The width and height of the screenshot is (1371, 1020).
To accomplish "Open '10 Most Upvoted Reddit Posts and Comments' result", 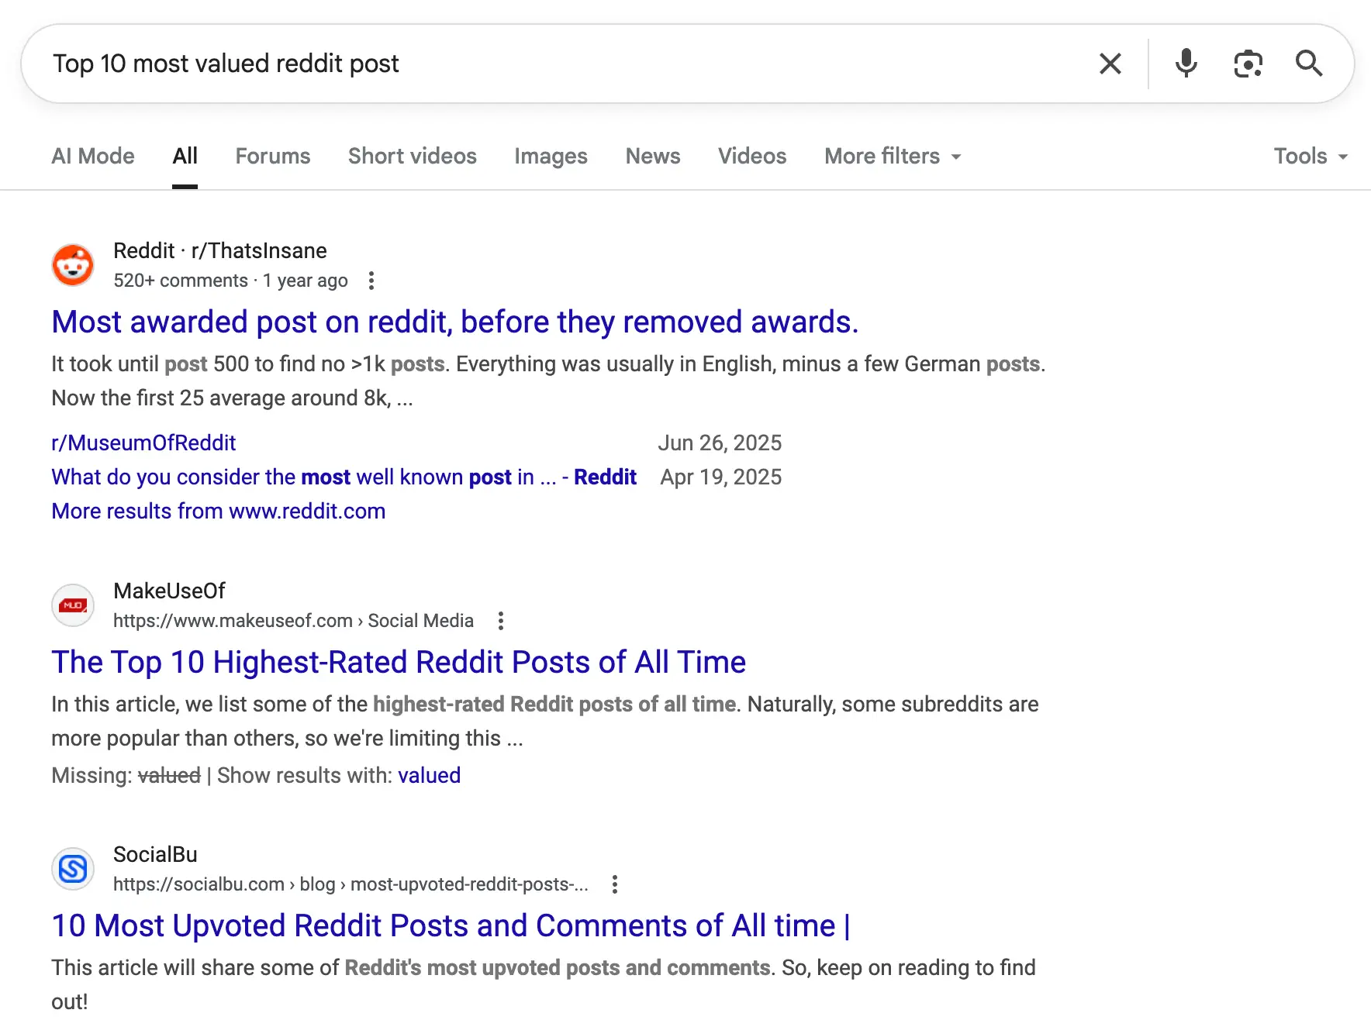I will tap(451, 925).
